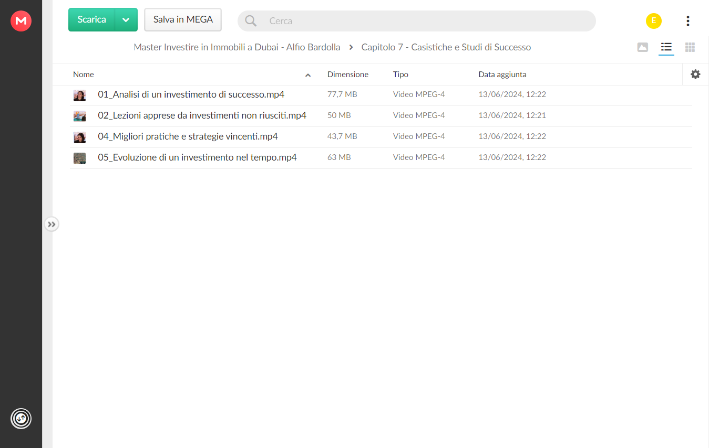The height and width of the screenshot is (448, 709).
Task: Click the MEGA logo icon
Action: coord(21,21)
